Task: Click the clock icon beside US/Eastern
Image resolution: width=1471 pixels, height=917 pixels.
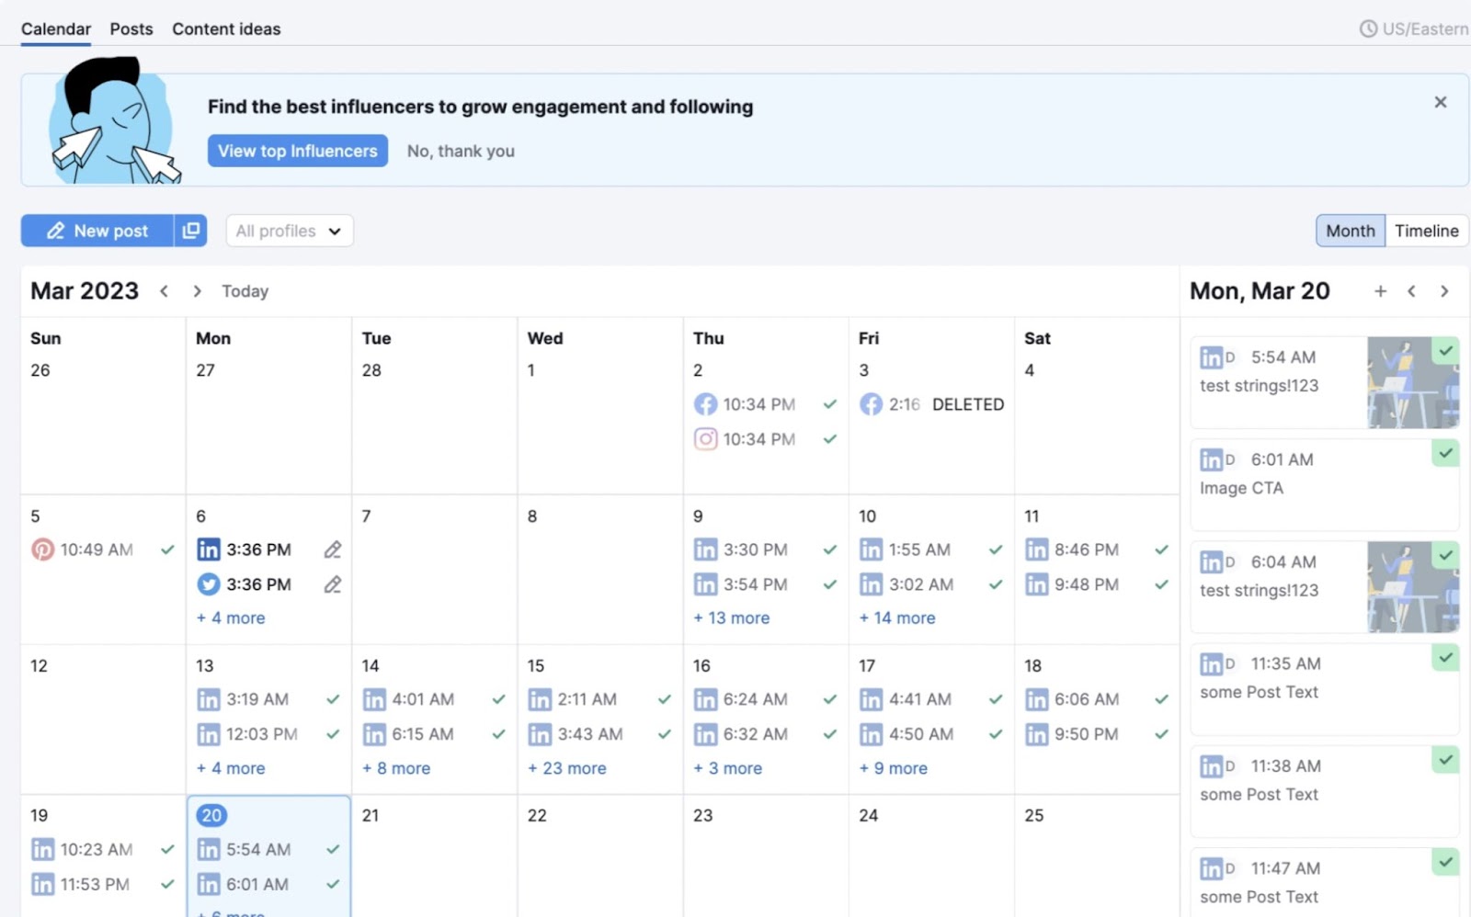Action: 1369,28
